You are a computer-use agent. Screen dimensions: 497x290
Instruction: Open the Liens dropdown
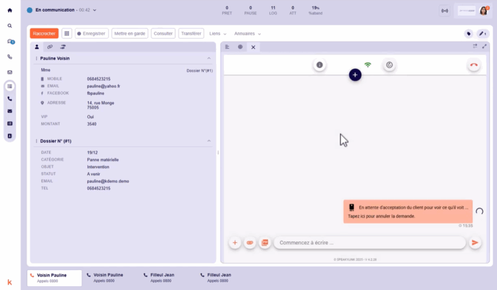(218, 34)
